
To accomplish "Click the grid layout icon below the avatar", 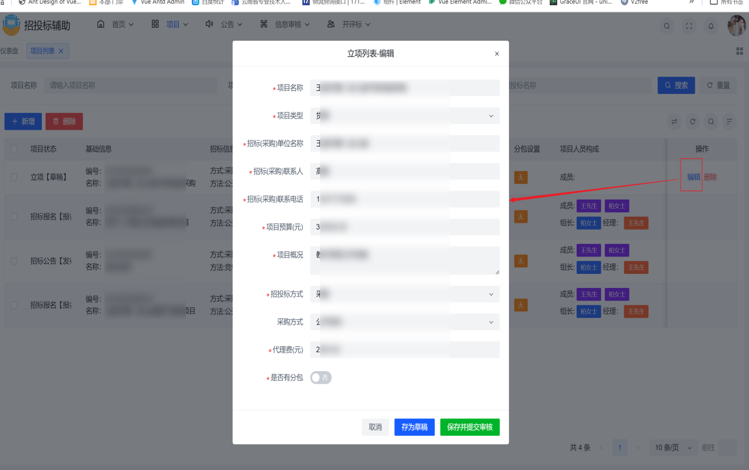I will point(739,51).
